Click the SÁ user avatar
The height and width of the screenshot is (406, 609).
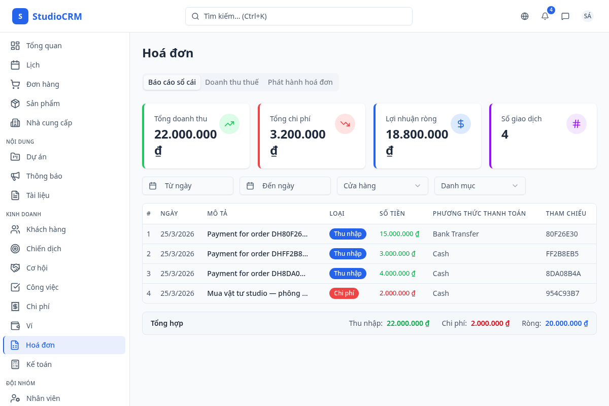pos(588,16)
